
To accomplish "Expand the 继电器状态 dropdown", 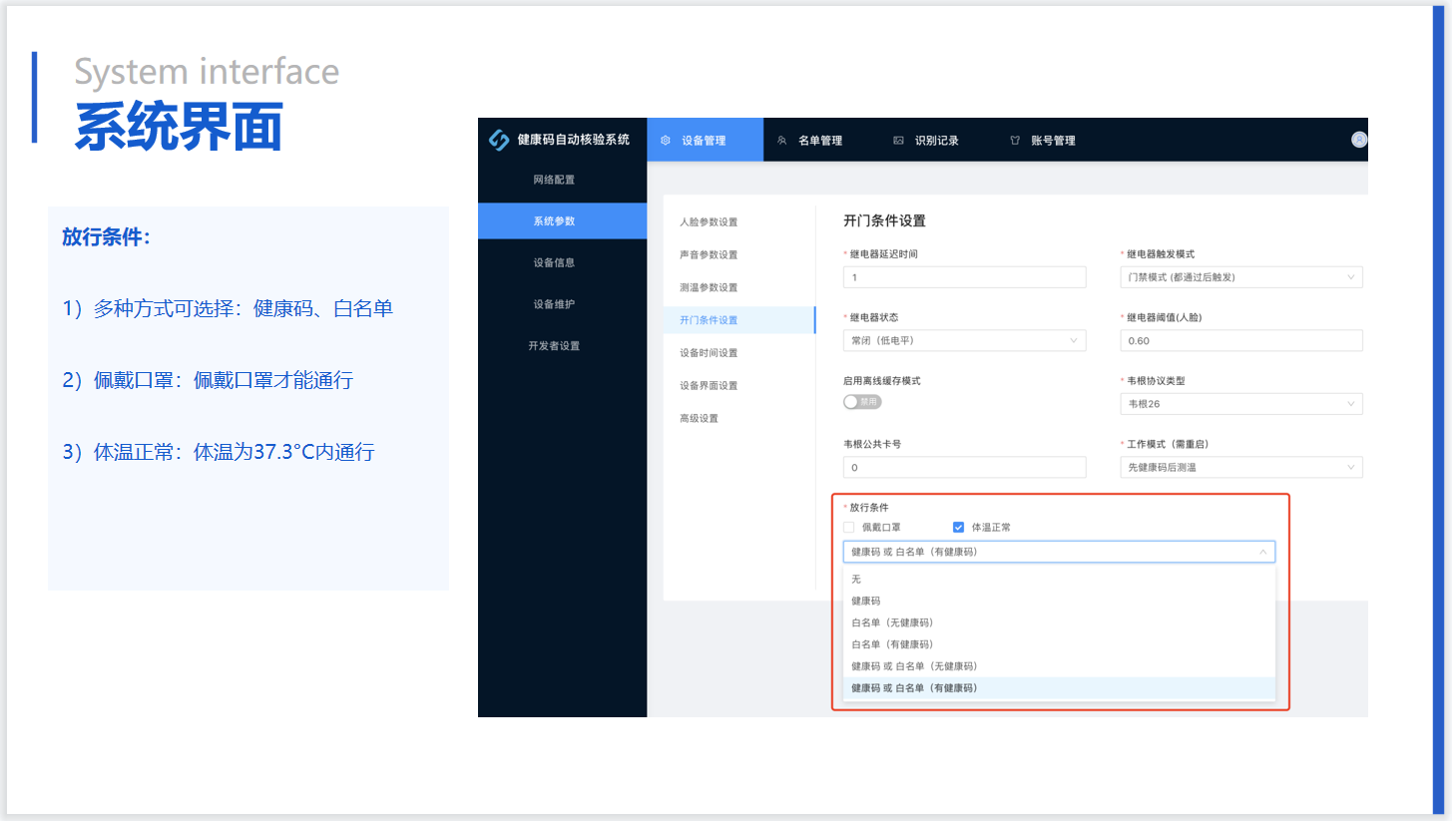I will coord(964,340).
